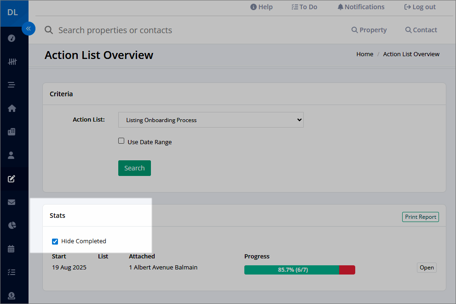
Task: Open the Action List dropdown
Action: (210, 119)
